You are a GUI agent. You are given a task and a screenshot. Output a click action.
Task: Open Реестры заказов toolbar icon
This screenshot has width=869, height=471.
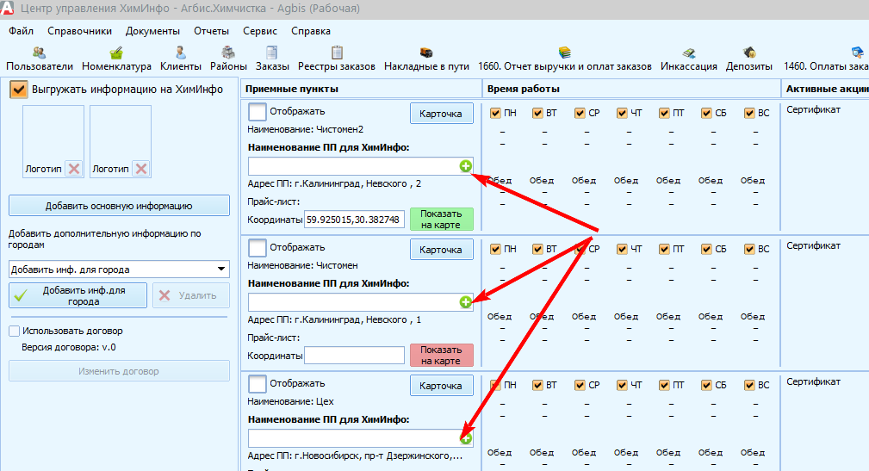coord(337,59)
